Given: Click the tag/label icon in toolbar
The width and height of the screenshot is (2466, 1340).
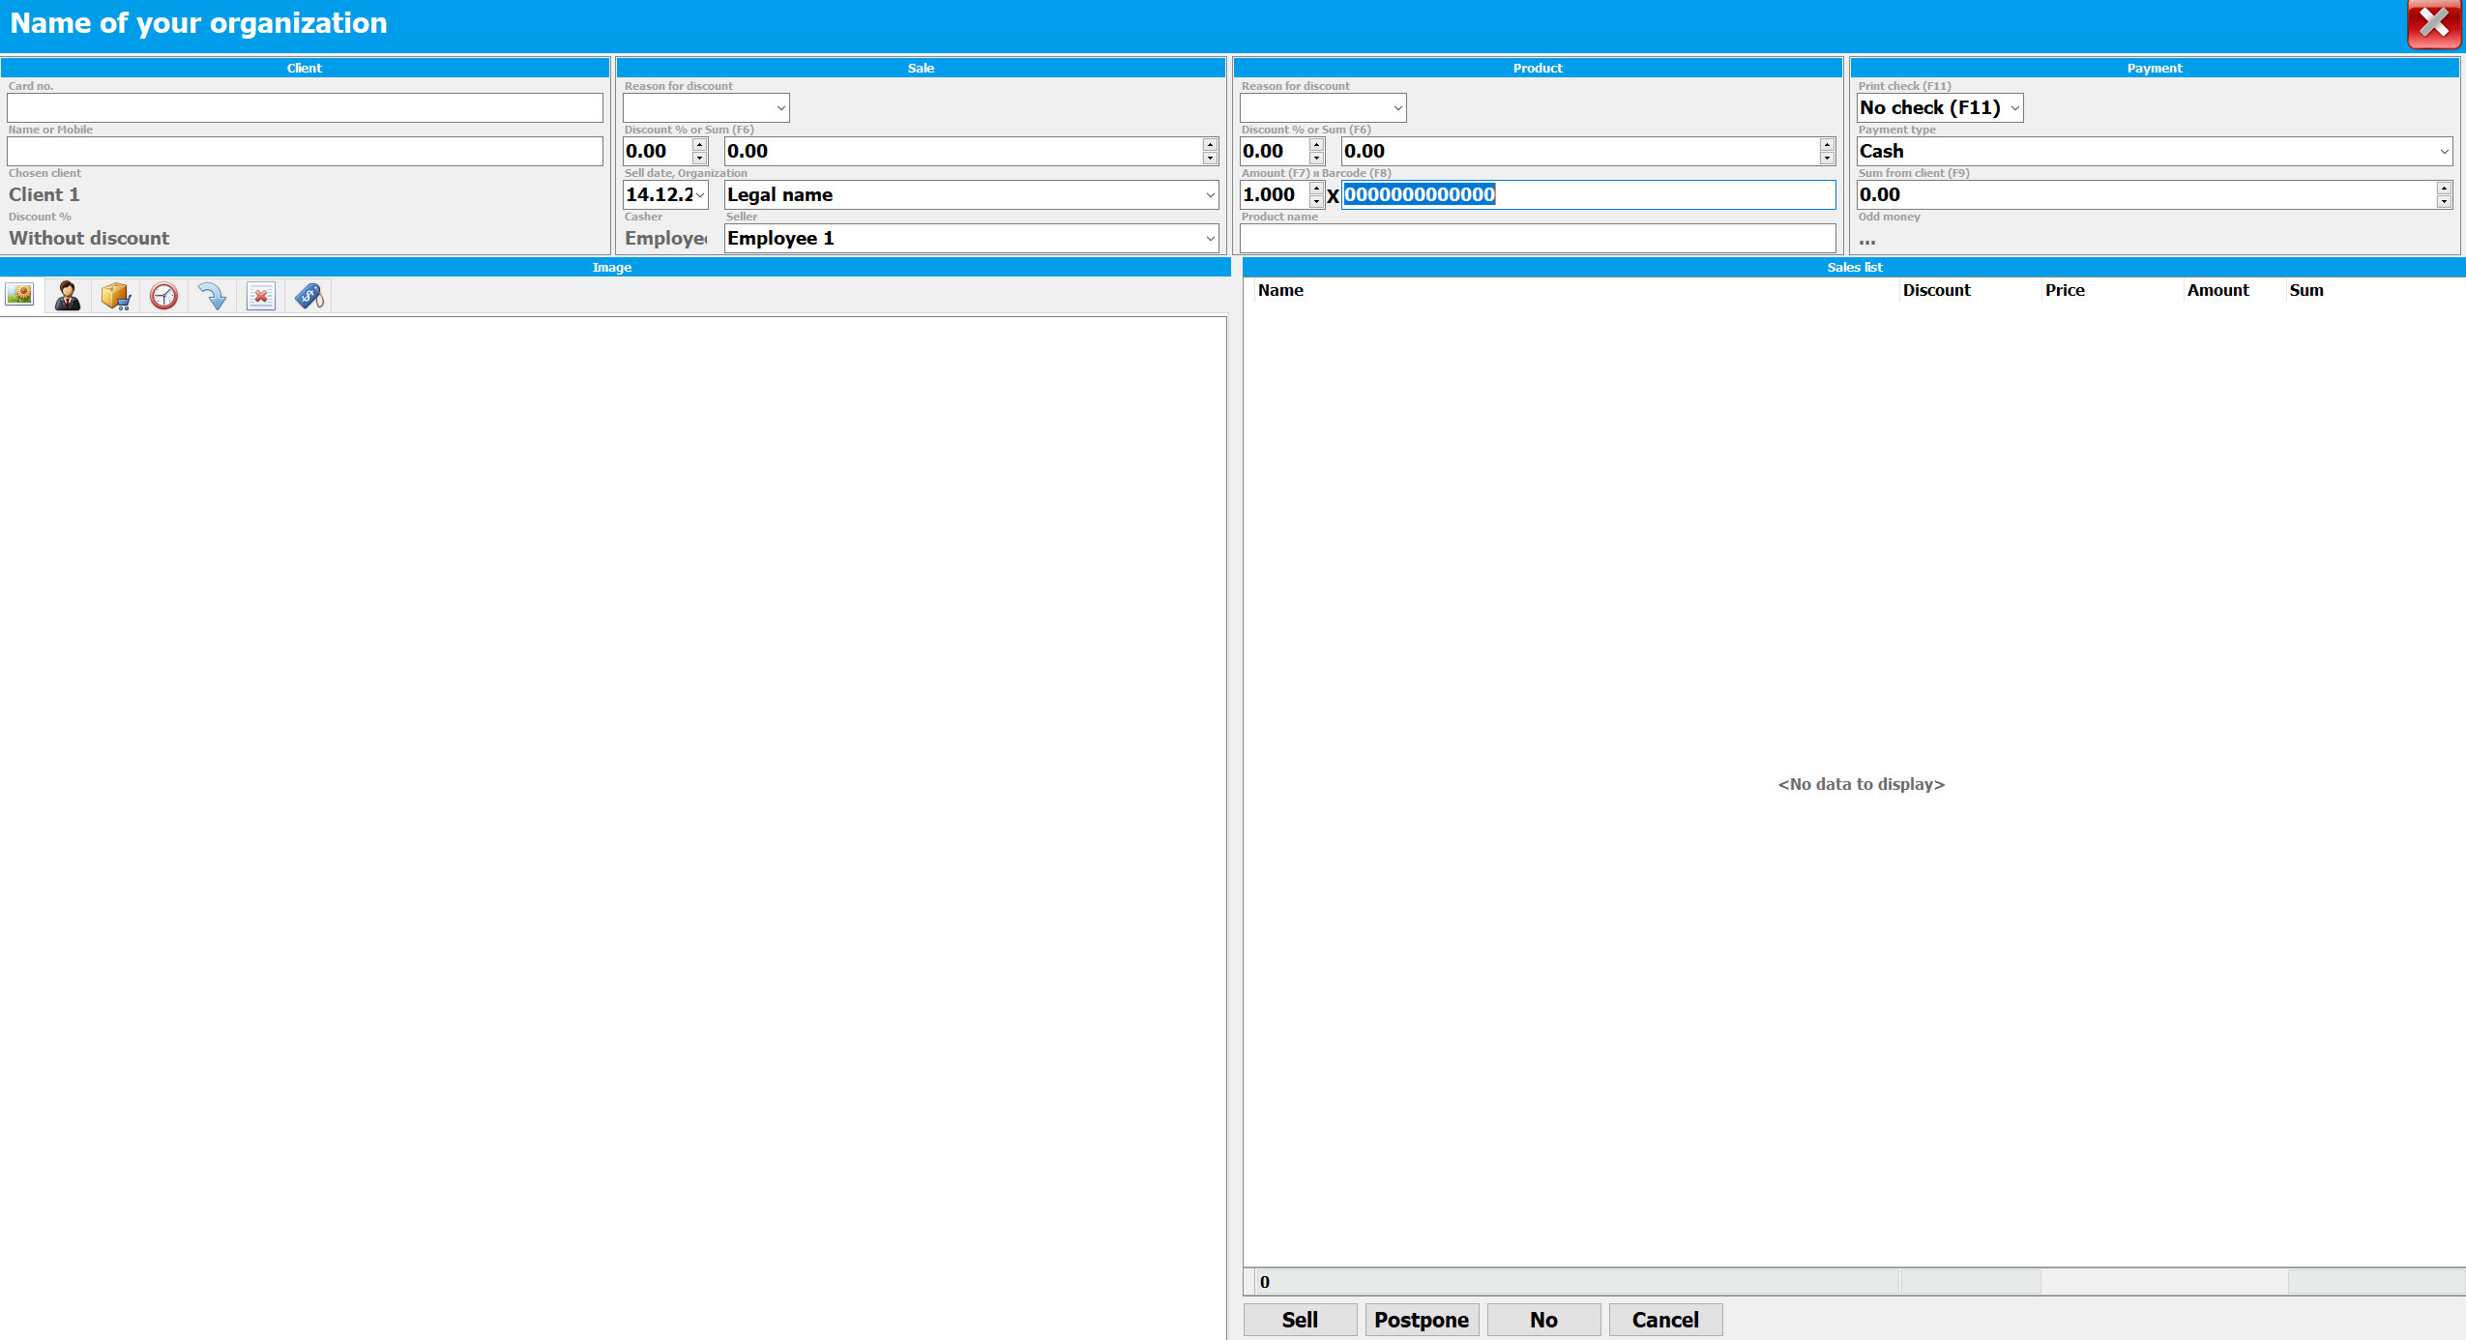Looking at the screenshot, I should (x=307, y=297).
